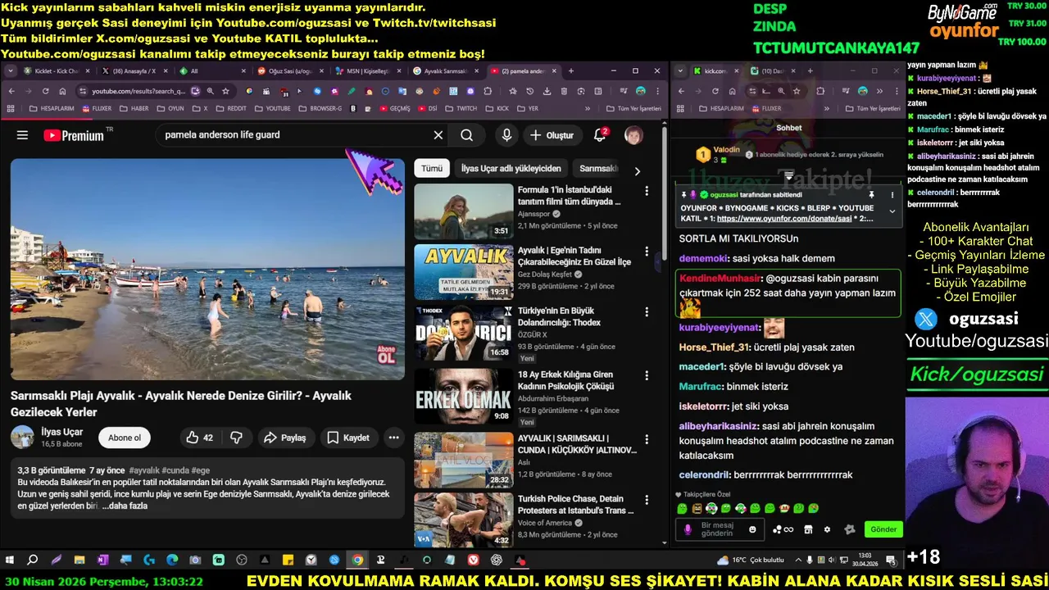This screenshot has width=1049, height=590.
Task: Open the tab search dropdown in YouTube window
Action: point(10,71)
